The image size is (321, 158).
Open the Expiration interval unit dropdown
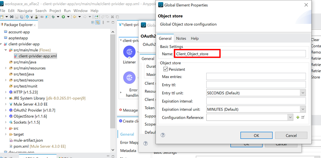tap(303, 109)
